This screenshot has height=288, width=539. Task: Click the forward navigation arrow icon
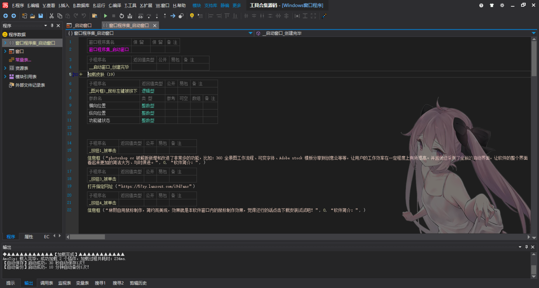coord(13,16)
